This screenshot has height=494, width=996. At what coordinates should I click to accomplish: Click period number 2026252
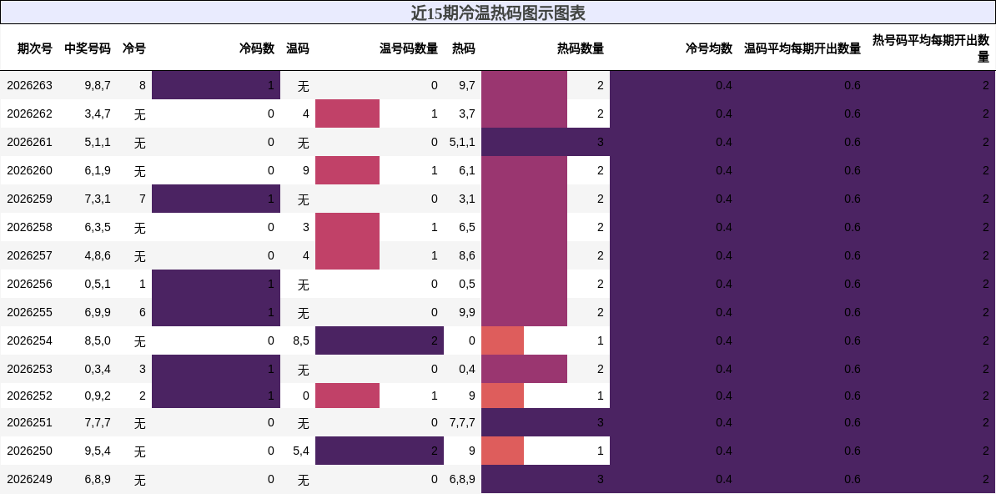pos(30,396)
